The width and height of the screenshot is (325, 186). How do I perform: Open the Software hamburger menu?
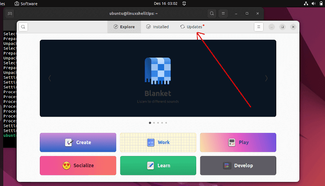coord(259,27)
